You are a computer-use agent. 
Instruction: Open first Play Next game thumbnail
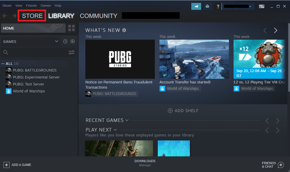[x=119, y=148]
